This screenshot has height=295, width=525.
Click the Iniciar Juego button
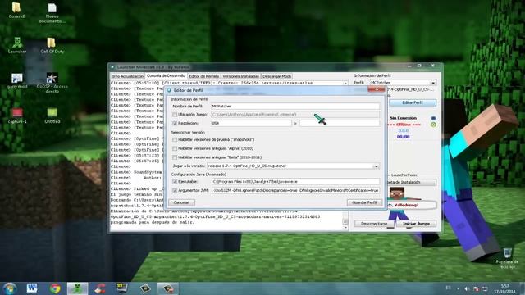(x=416, y=224)
